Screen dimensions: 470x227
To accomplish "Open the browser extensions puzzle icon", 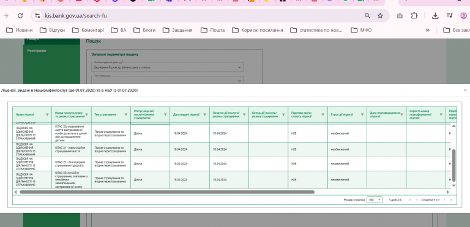I will point(414,15).
